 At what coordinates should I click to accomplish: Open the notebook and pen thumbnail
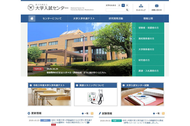(142, 97)
